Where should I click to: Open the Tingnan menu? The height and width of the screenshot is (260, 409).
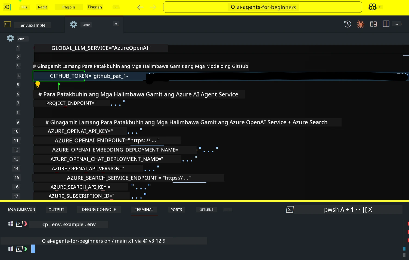[95, 7]
